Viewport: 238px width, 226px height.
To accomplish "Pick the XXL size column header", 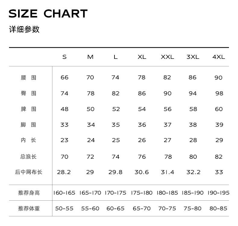I will 168,57.
